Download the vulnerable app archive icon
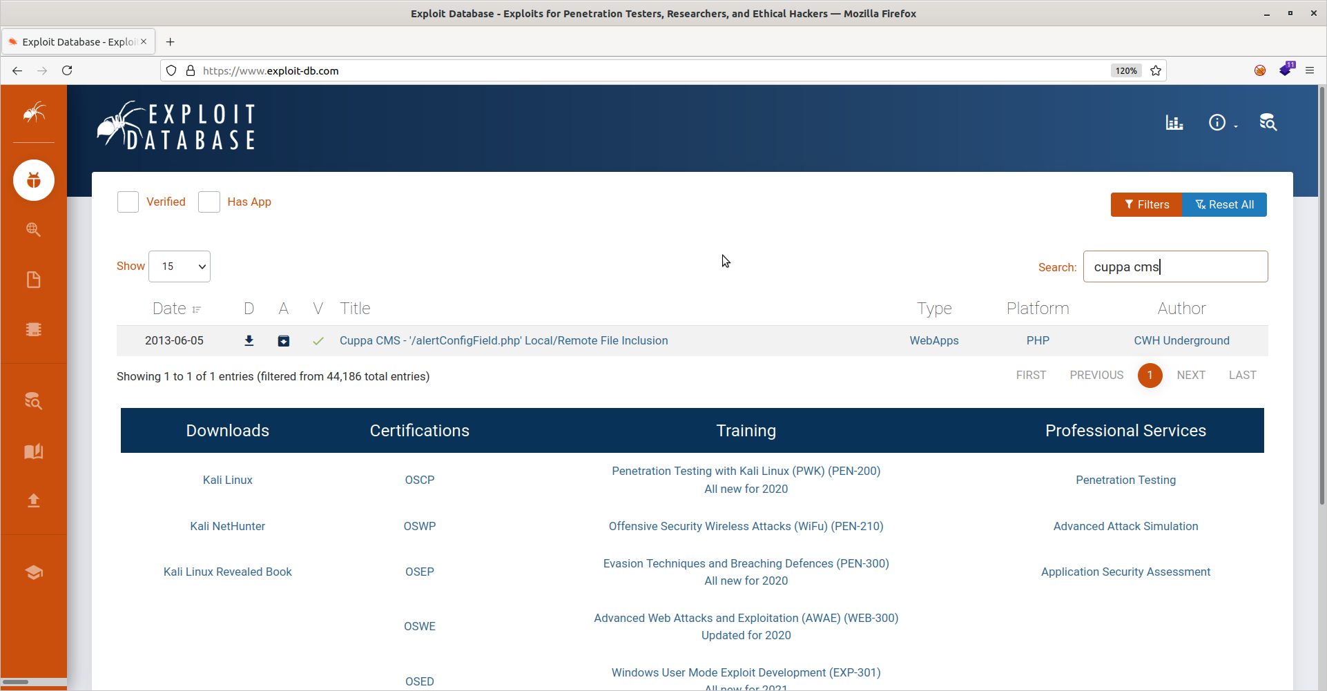The image size is (1327, 691). pyautogui.click(x=284, y=341)
